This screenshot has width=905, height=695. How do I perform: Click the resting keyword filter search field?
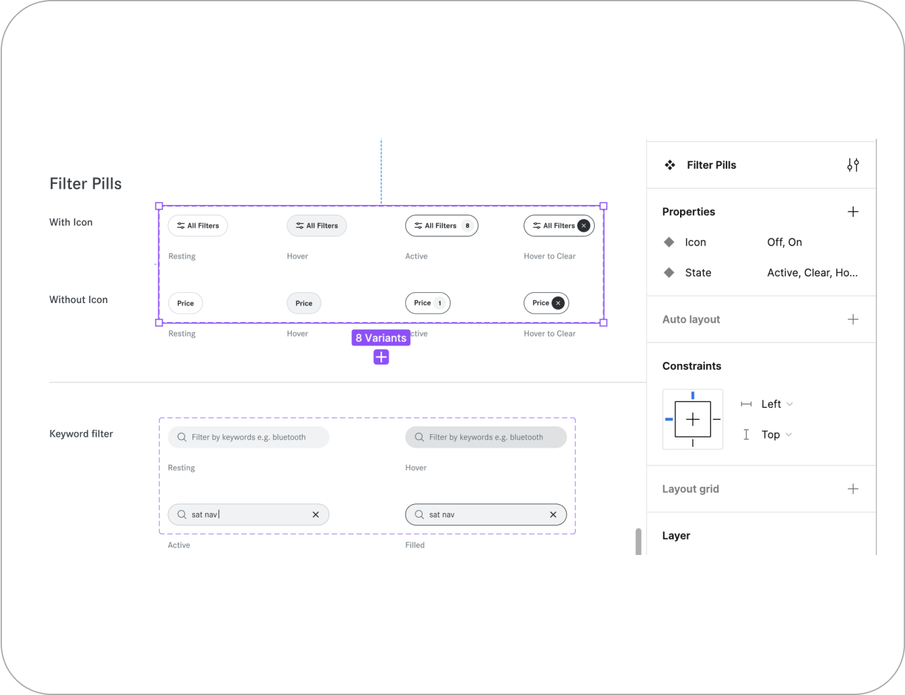click(x=249, y=437)
